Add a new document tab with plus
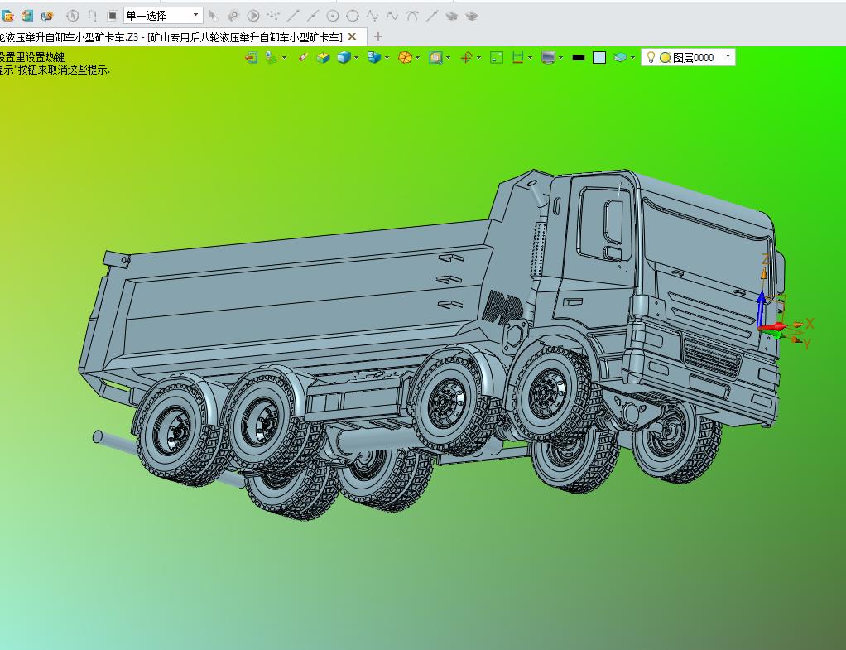The width and height of the screenshot is (846, 650). point(378,36)
